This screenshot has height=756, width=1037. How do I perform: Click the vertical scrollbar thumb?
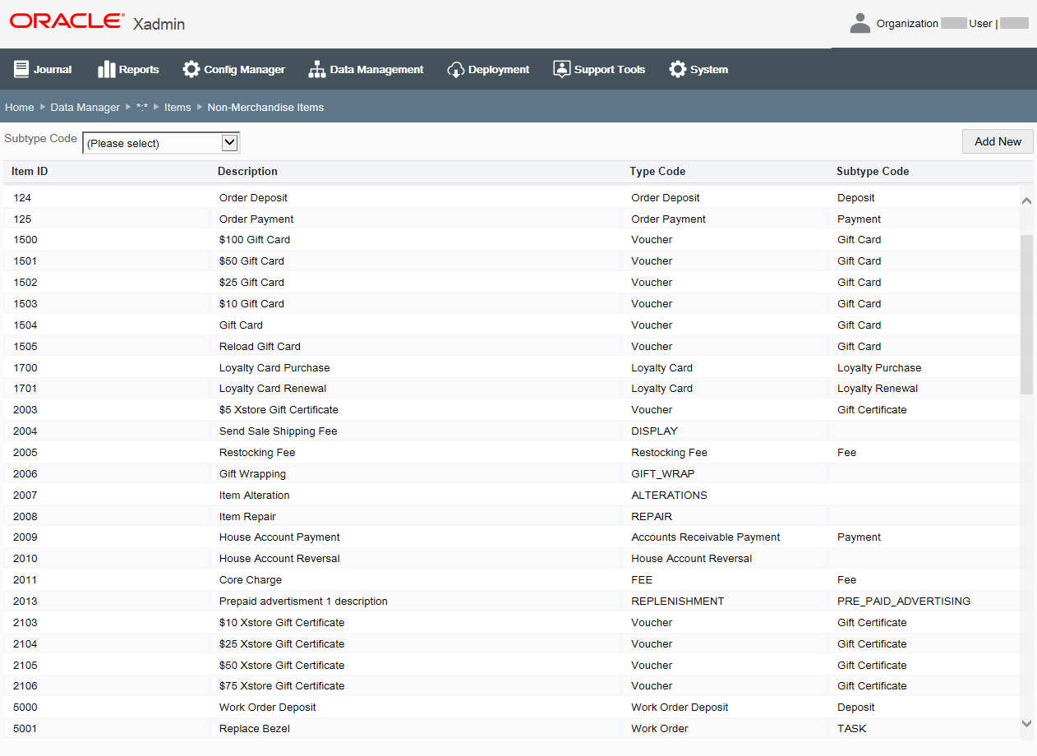[1026, 314]
